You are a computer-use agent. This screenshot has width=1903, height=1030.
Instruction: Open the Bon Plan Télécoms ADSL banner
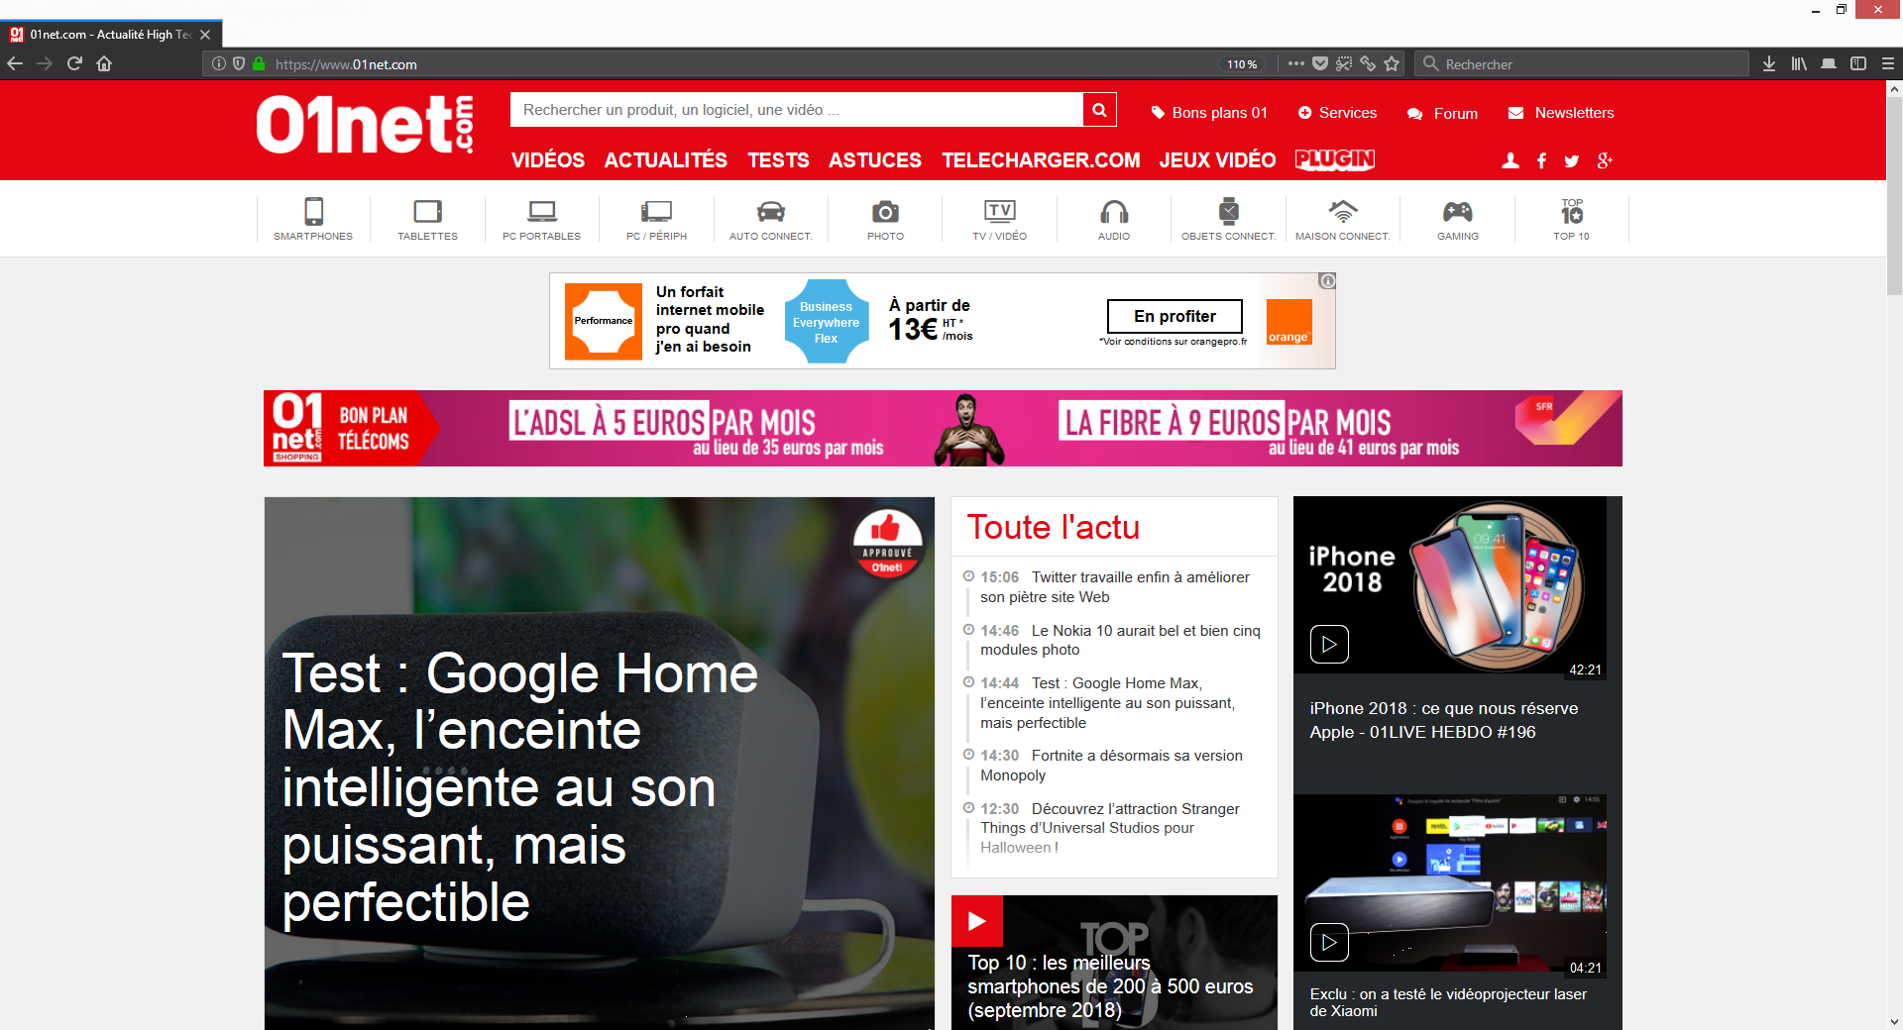(x=943, y=428)
